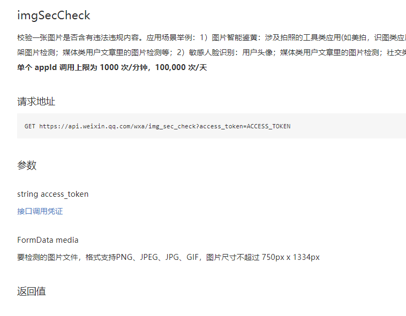The image size is (406, 316).
Task: Click the line starting 架图片检测
Action: pos(212,53)
